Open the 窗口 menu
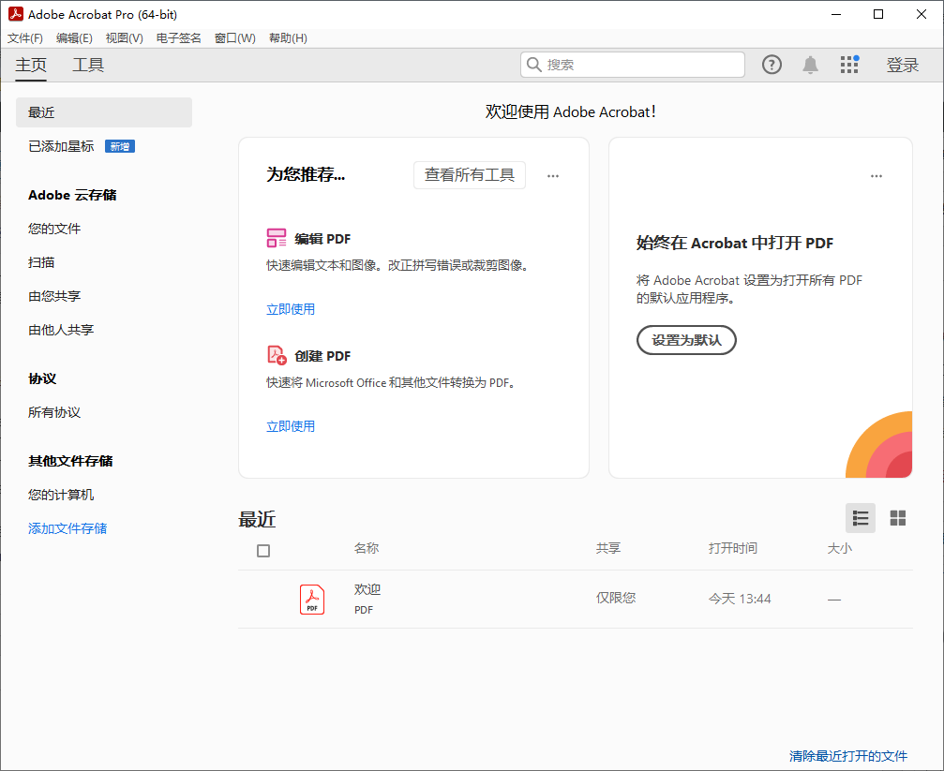This screenshot has height=771, width=944. point(233,37)
